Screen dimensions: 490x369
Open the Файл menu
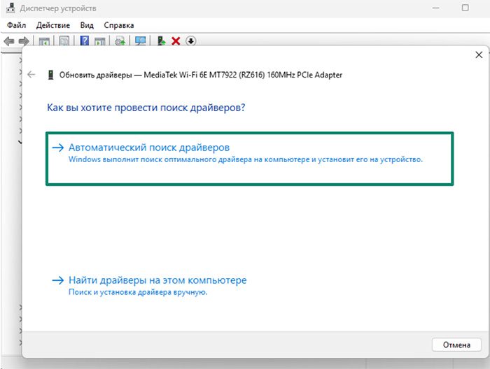point(17,25)
